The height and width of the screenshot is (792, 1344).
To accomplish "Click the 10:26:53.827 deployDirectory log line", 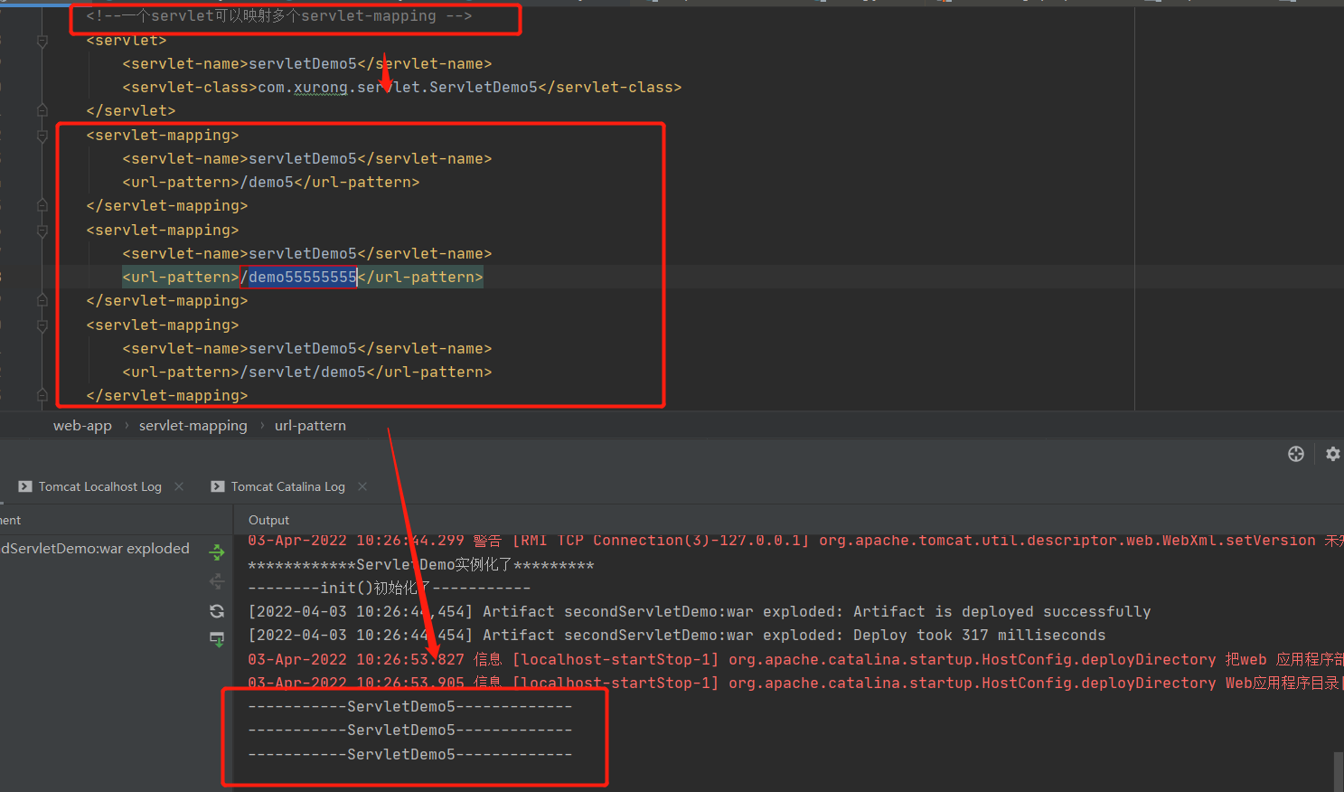I will (795, 659).
